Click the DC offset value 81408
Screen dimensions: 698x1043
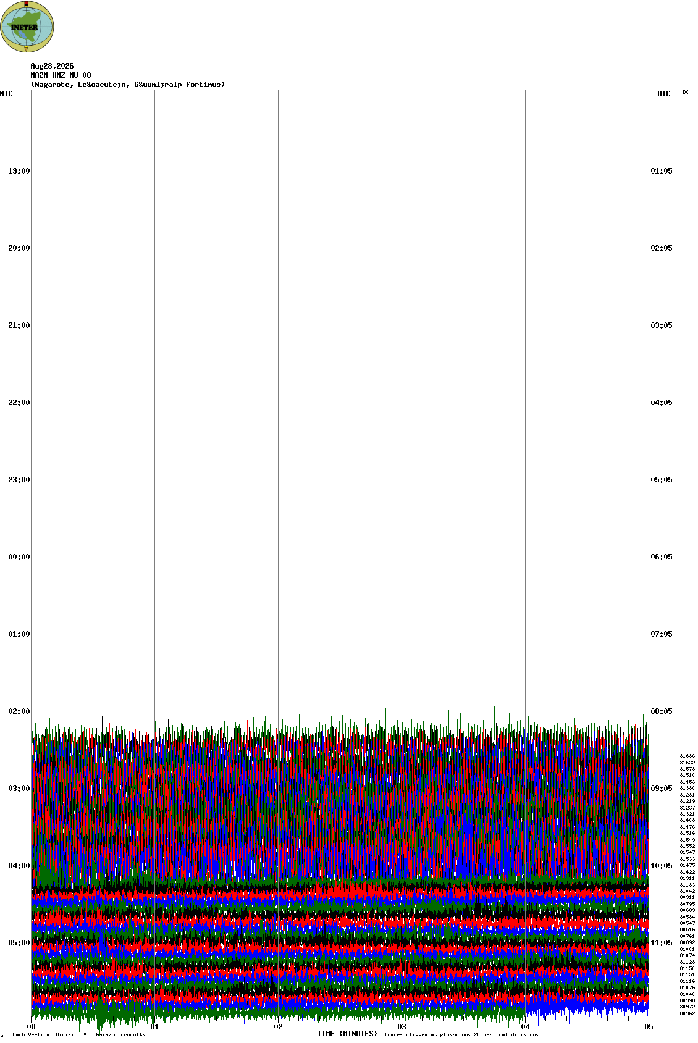687,820
